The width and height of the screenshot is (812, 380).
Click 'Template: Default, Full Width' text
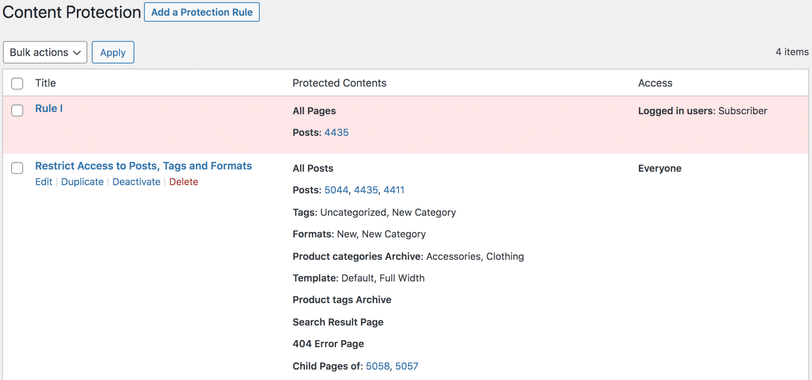359,278
